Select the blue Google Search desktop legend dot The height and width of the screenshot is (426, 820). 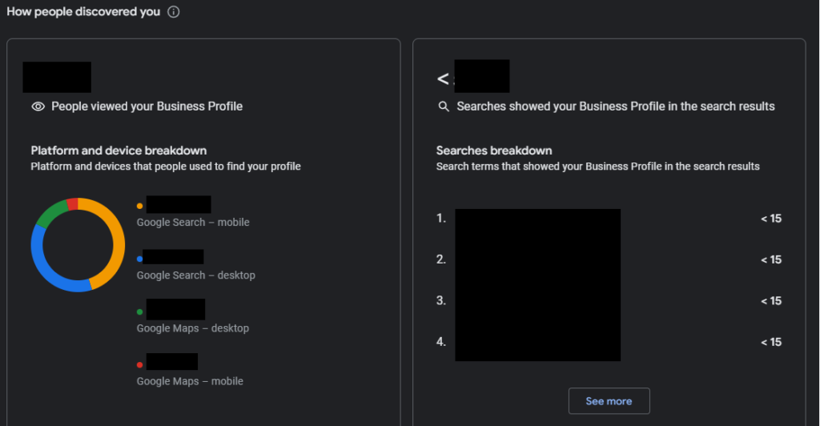tap(139, 259)
